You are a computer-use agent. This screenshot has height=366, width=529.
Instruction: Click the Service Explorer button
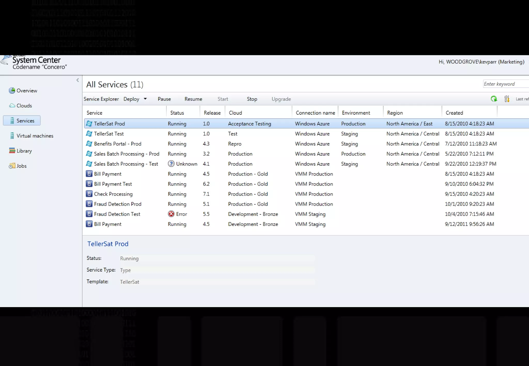(101, 99)
